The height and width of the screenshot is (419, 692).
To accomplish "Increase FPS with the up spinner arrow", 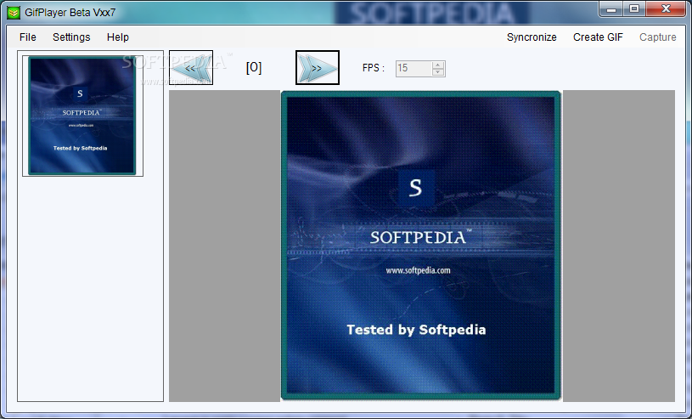I will coord(438,65).
